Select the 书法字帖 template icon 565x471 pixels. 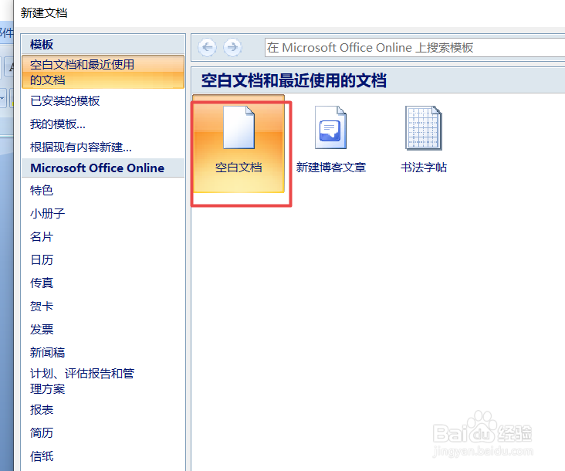424,127
